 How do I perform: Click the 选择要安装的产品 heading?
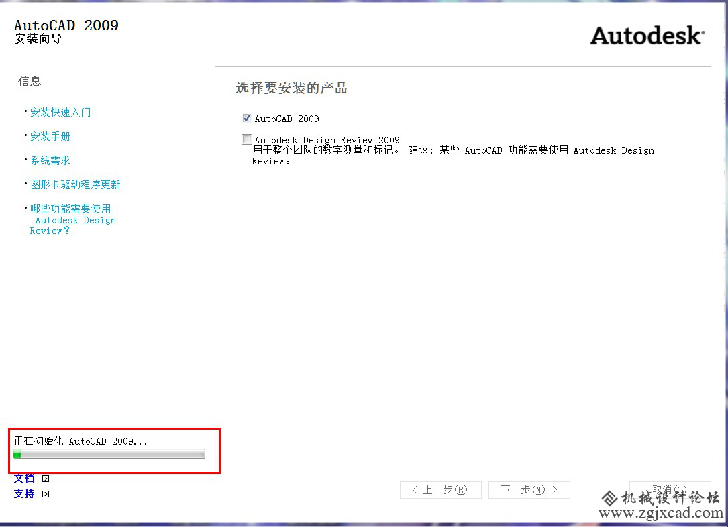click(292, 88)
